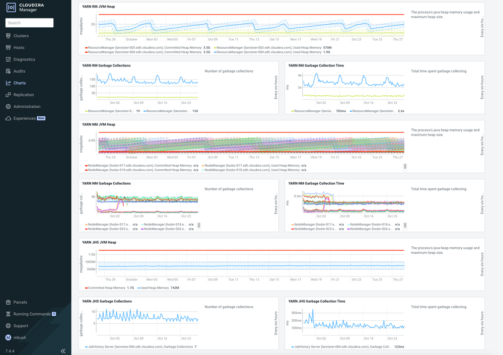503x355 pixels.
Task: Open the Clusters menu
Action: click(x=21, y=36)
